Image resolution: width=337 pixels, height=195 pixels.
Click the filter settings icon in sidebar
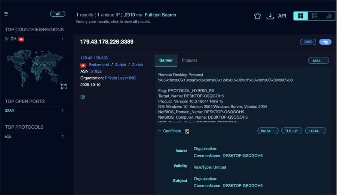point(6,14)
